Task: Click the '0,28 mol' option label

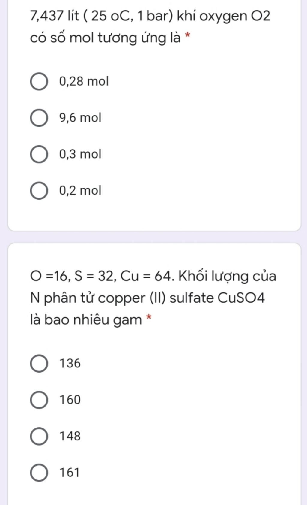Action: click(x=84, y=81)
